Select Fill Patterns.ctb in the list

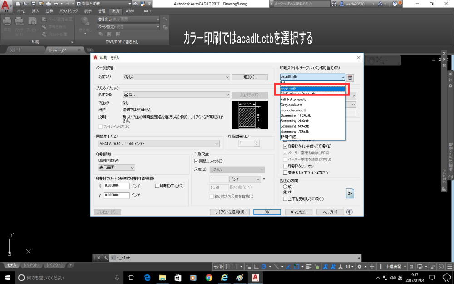click(x=313, y=99)
